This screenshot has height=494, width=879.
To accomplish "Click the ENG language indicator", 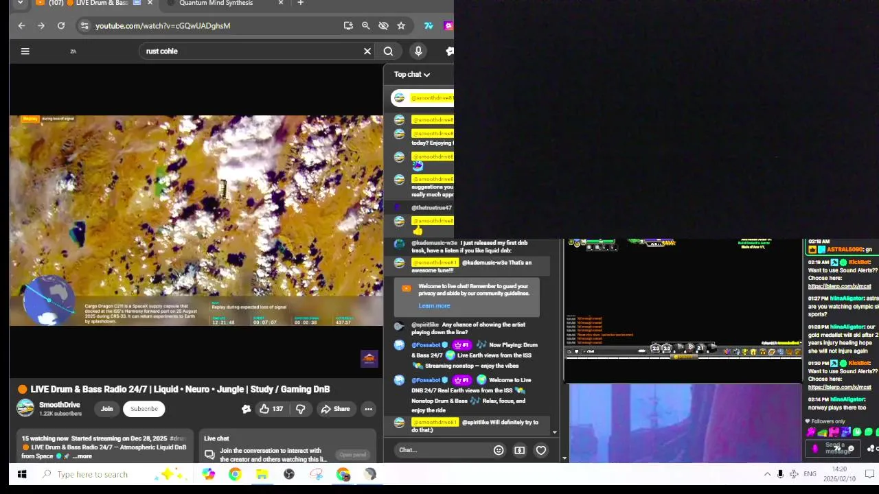I will point(810,474).
